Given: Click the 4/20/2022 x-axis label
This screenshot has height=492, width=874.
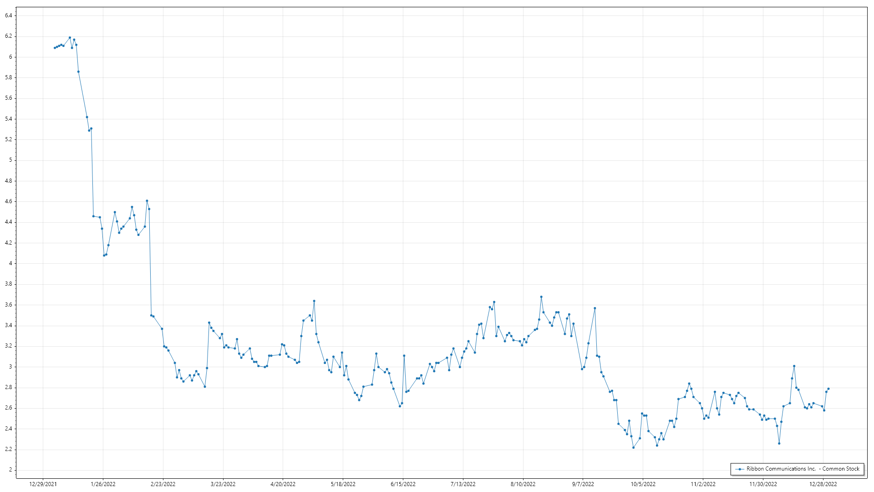Looking at the screenshot, I should [x=283, y=484].
